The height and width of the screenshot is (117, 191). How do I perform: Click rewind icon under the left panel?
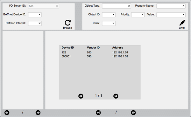click(7, 113)
